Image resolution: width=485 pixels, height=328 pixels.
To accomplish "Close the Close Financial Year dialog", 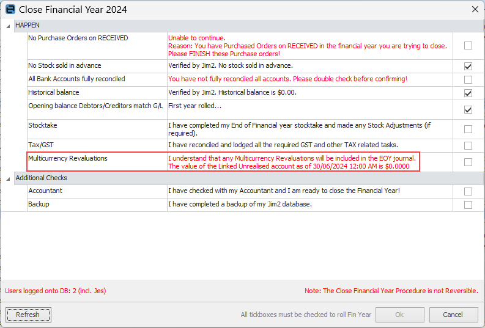I will (475, 9).
